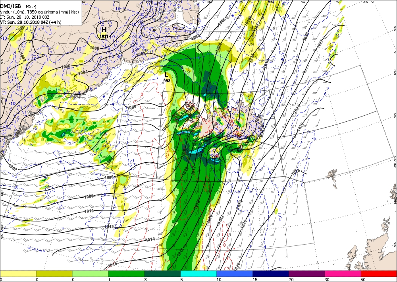Click the '1011' high pressure value

(x=104, y=36)
